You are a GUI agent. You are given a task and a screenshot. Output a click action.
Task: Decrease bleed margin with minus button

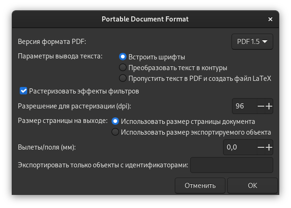click(x=261, y=147)
